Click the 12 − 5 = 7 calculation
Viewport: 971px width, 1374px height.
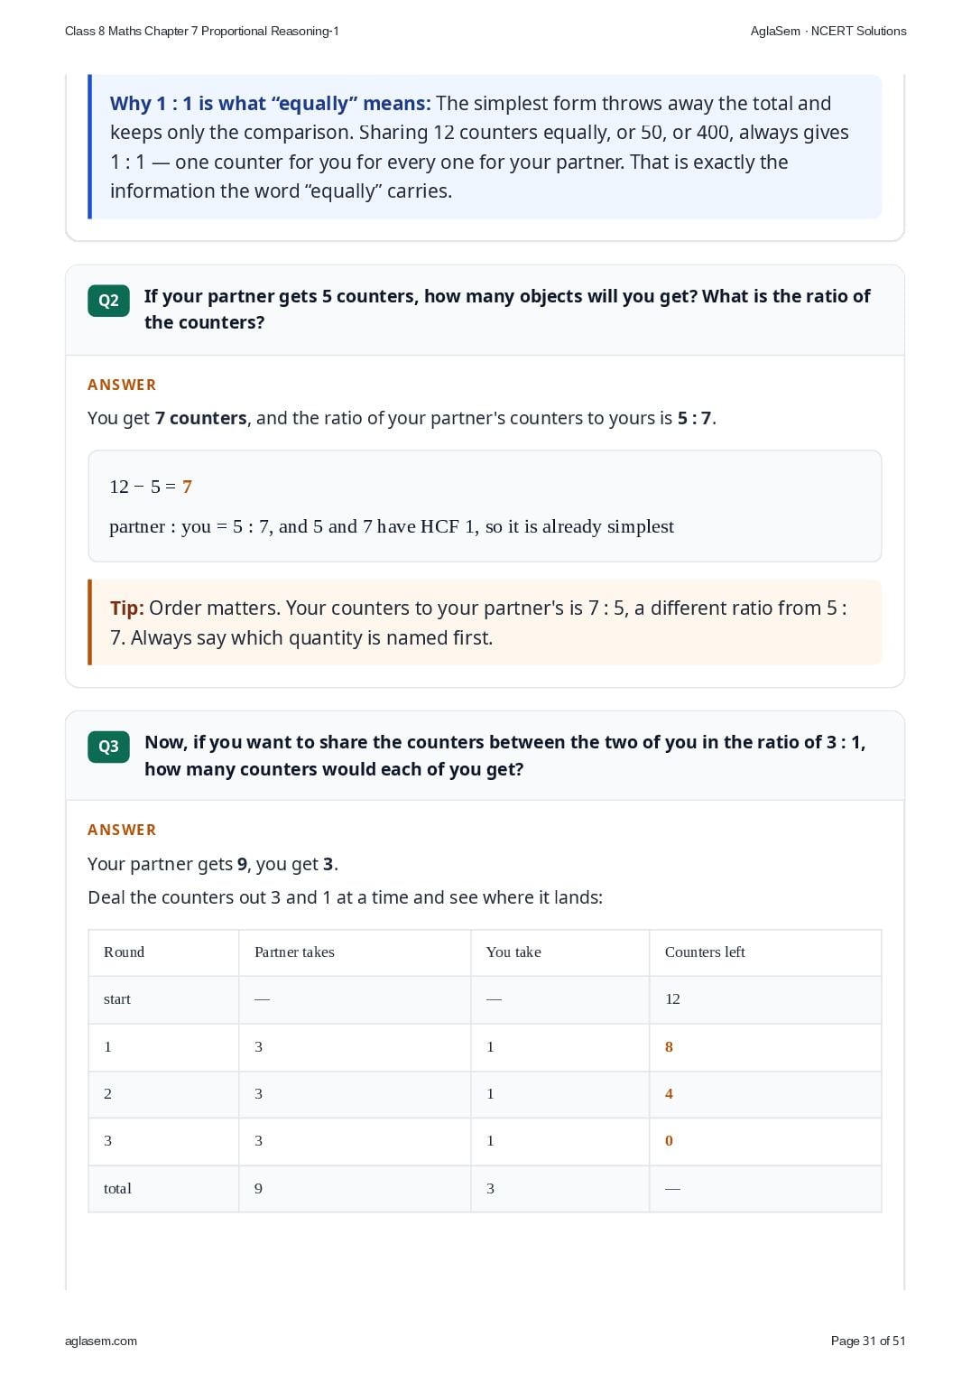[x=151, y=487]
